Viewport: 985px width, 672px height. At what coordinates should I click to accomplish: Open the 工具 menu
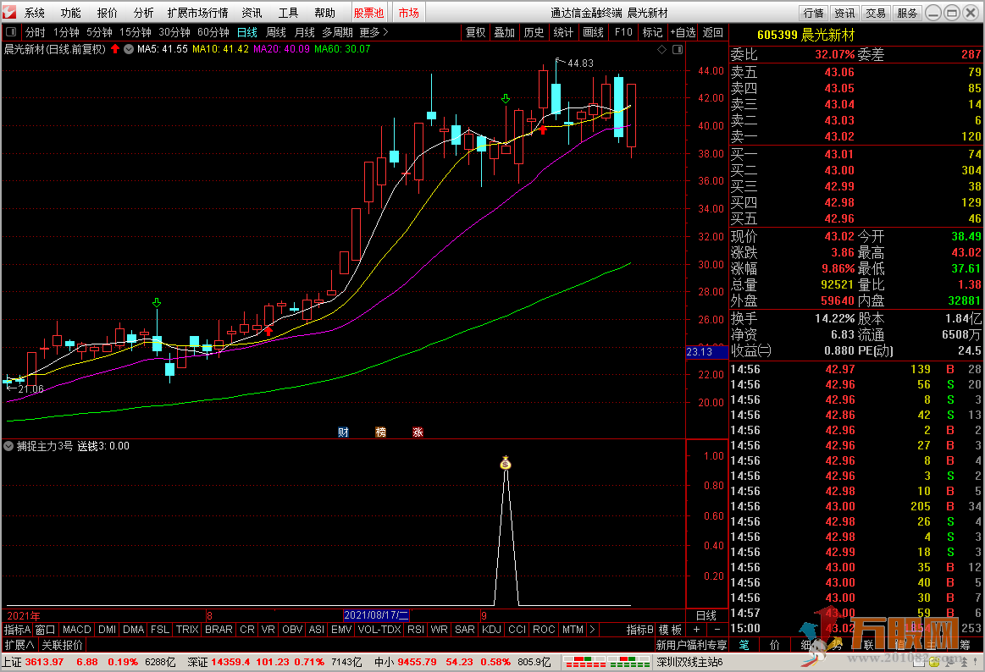coord(288,13)
